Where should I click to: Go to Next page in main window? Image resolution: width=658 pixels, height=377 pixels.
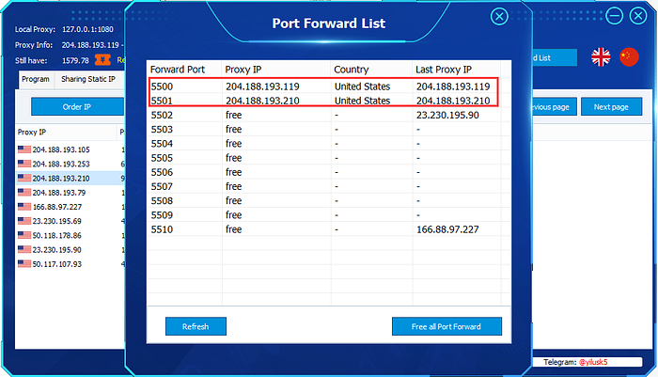coord(611,106)
